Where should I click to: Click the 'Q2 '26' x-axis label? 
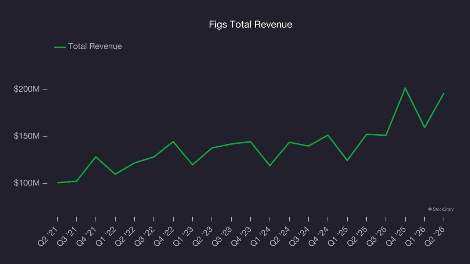(x=435, y=236)
